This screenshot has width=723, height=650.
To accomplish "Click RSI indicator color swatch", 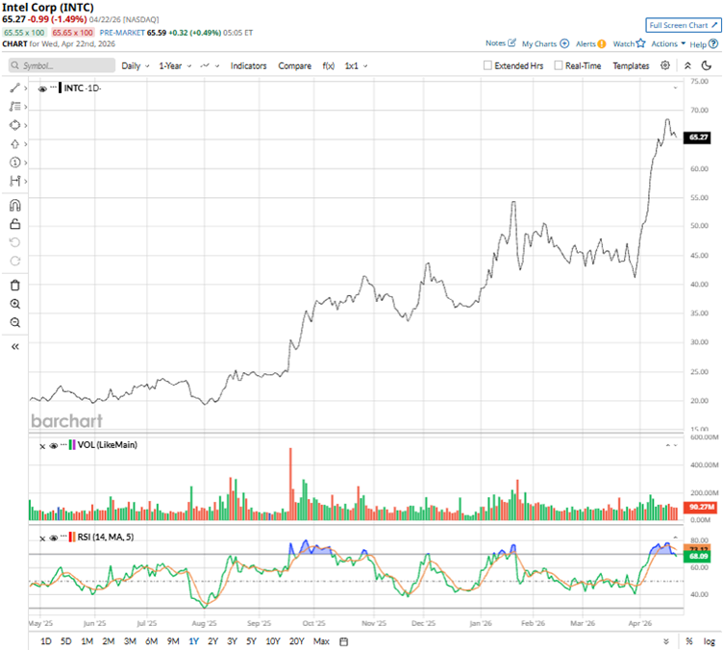I will pos(72,537).
